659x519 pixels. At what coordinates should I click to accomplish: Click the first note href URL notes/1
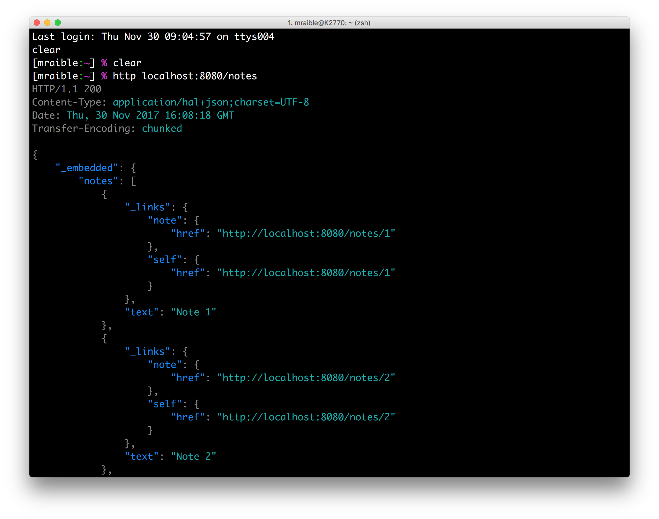click(306, 233)
